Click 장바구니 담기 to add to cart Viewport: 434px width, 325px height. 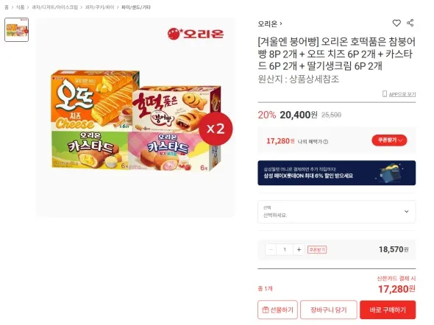coord(329,310)
